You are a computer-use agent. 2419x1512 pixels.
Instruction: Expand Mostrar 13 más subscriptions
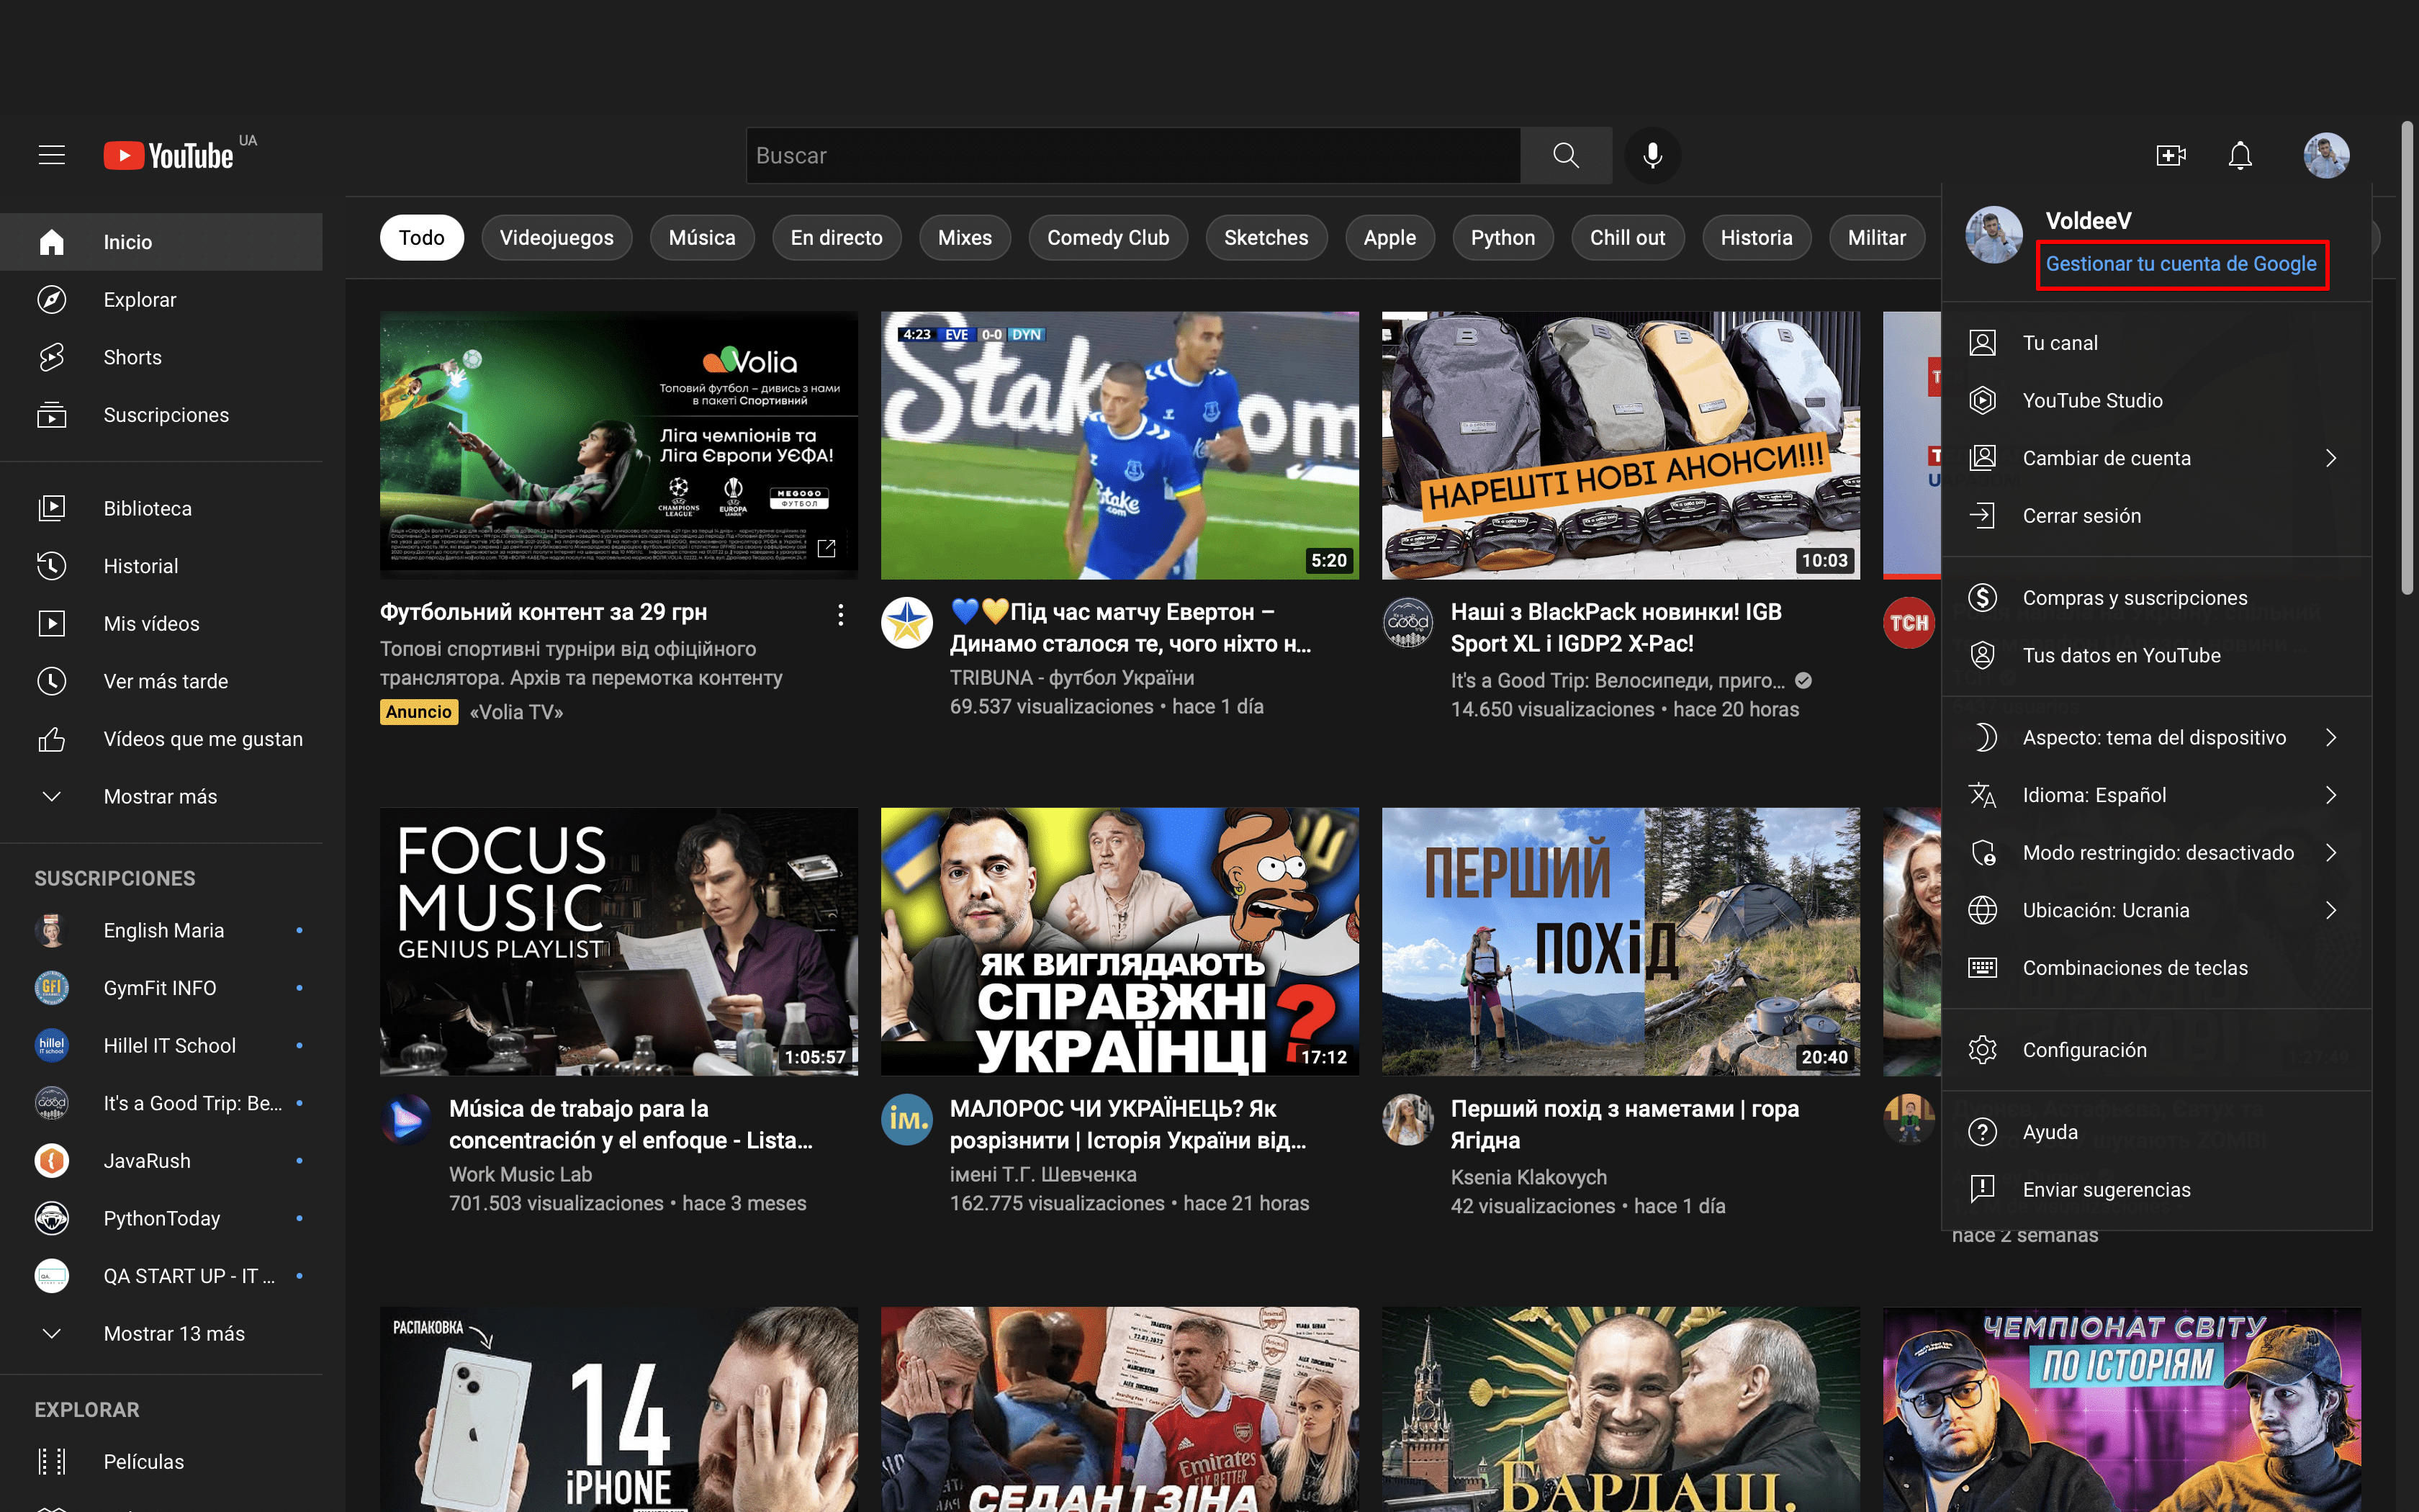click(x=174, y=1333)
